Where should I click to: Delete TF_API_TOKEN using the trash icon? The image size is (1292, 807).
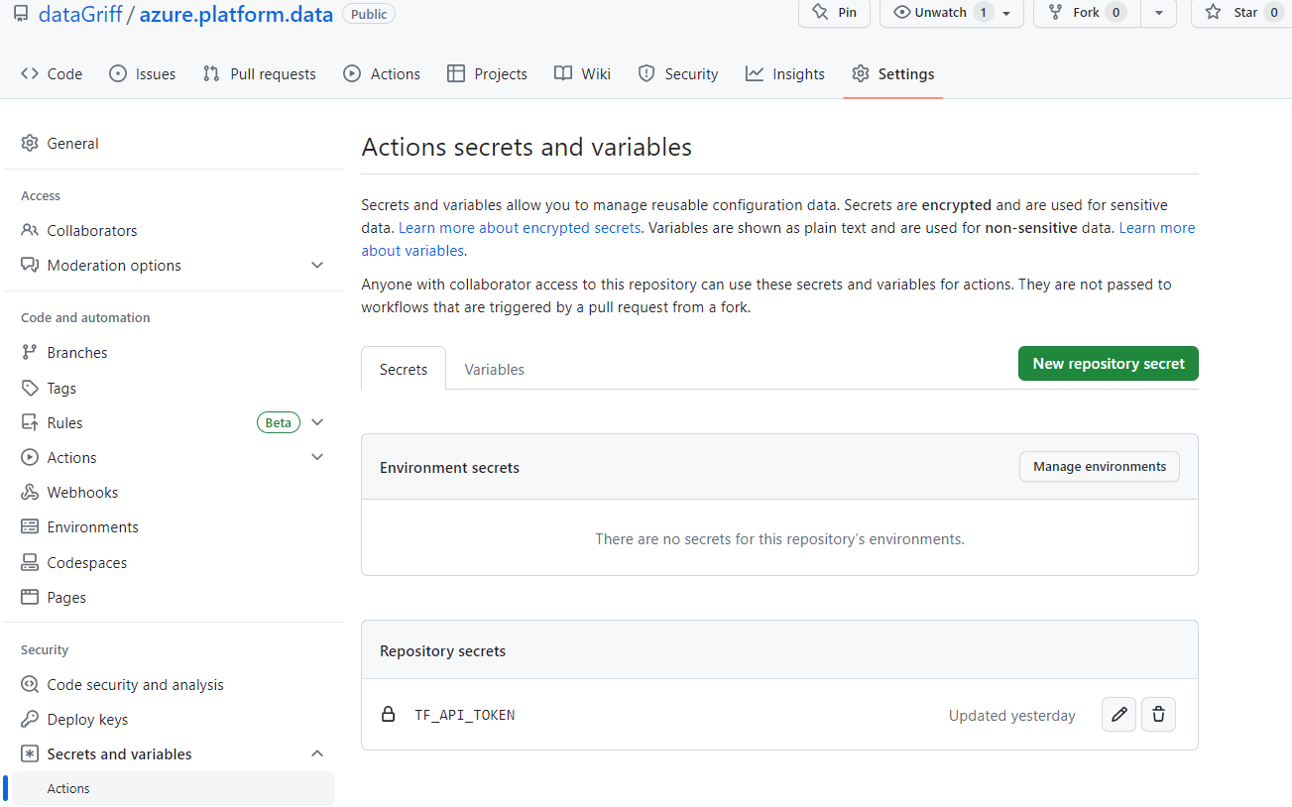[x=1159, y=715]
